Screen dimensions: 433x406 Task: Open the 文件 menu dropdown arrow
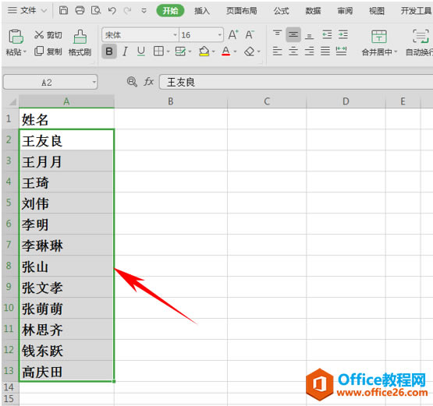44,11
